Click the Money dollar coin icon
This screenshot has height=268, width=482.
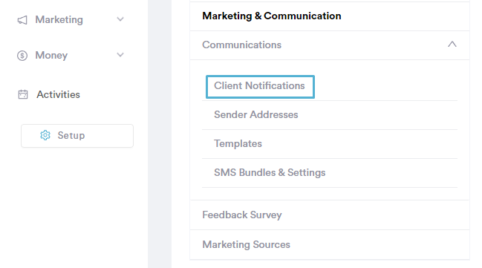click(x=22, y=56)
